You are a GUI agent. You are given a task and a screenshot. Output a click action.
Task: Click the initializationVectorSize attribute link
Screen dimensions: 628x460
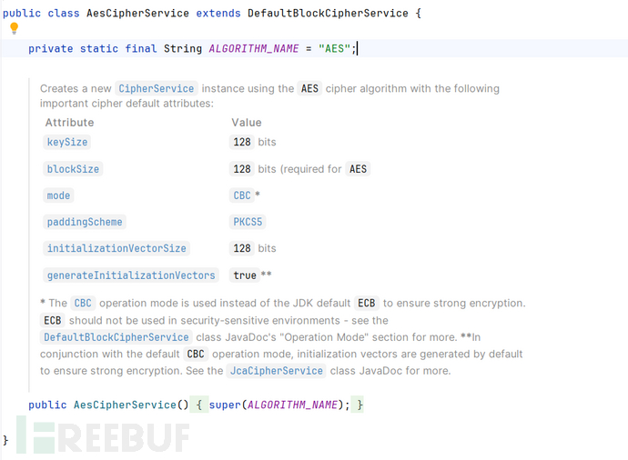click(x=116, y=248)
